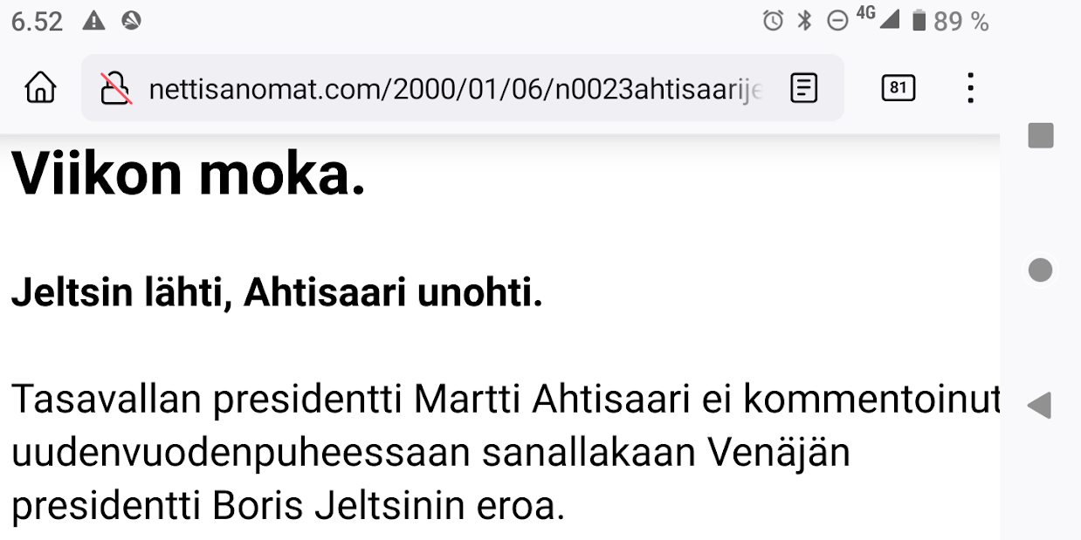Open the browser three-dot overflow menu
The image size is (1081, 540).
coord(970,88)
